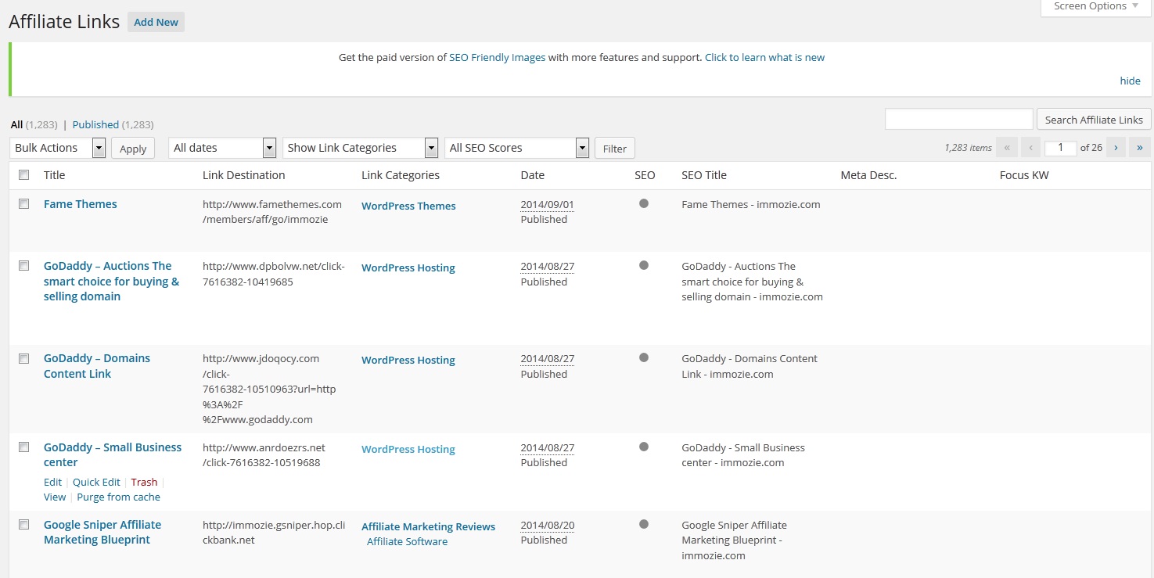The height and width of the screenshot is (578, 1154).
Task: Go to next page arrow
Action: click(x=1116, y=147)
